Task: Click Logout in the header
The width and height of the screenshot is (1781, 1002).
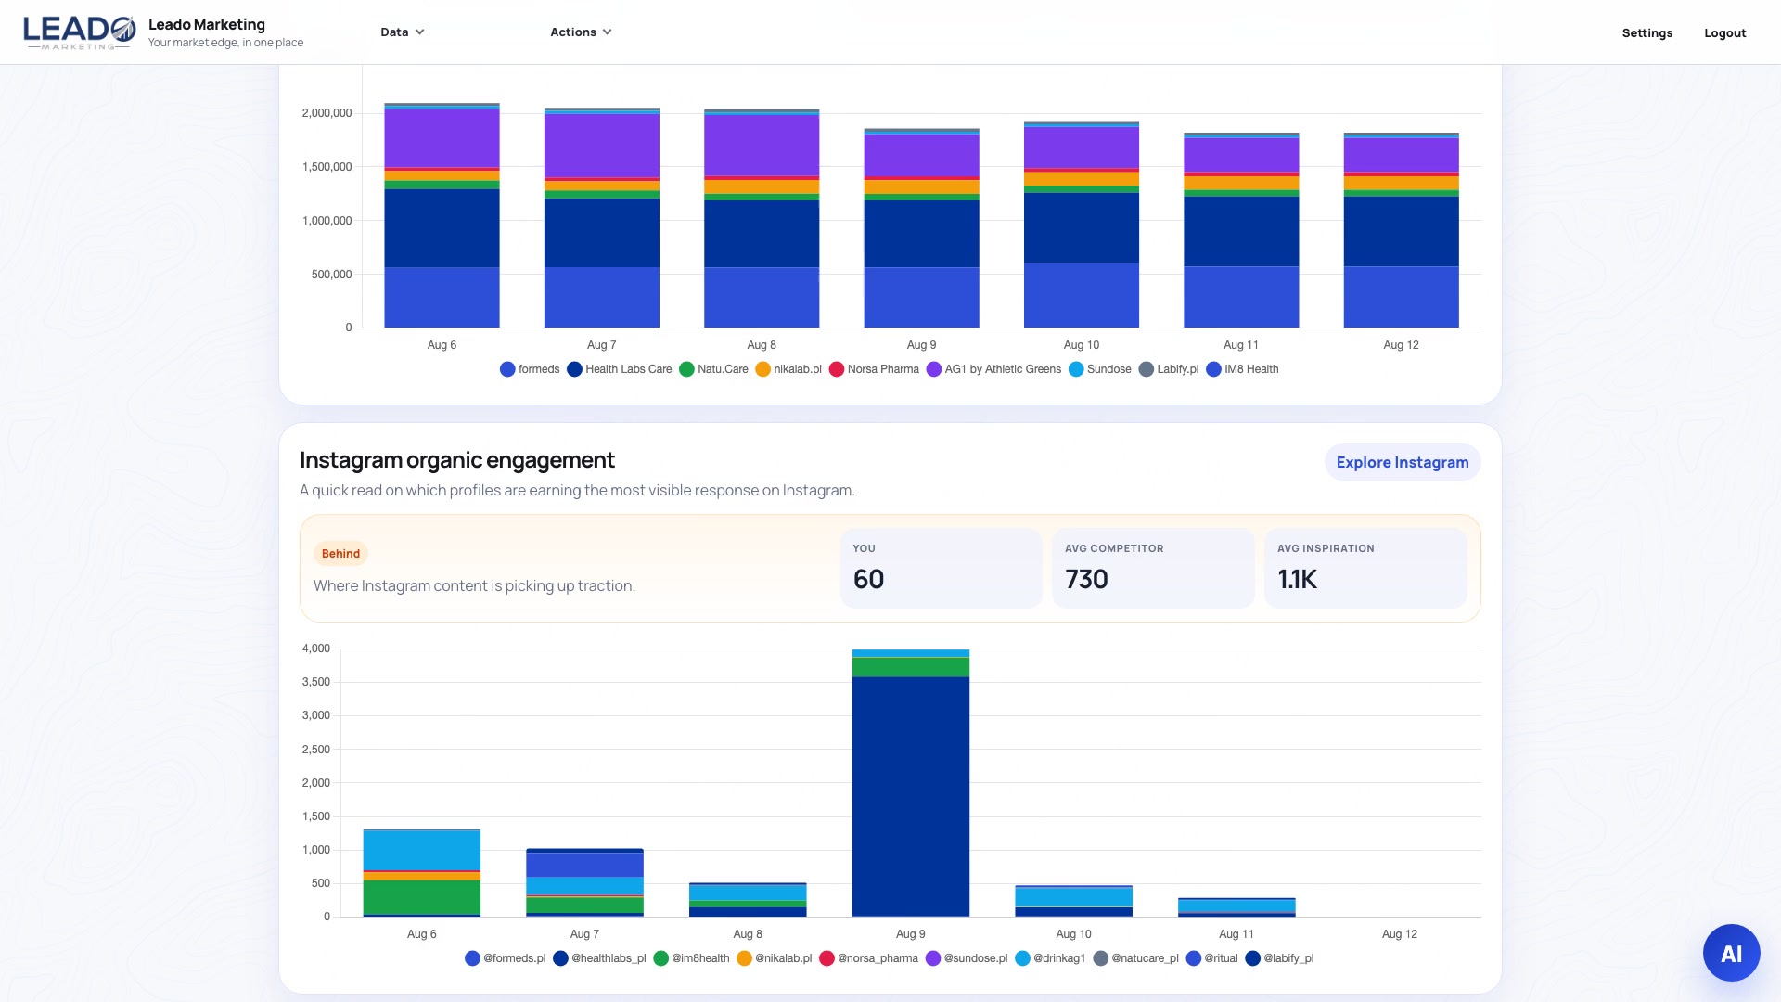Action: pos(1724,32)
